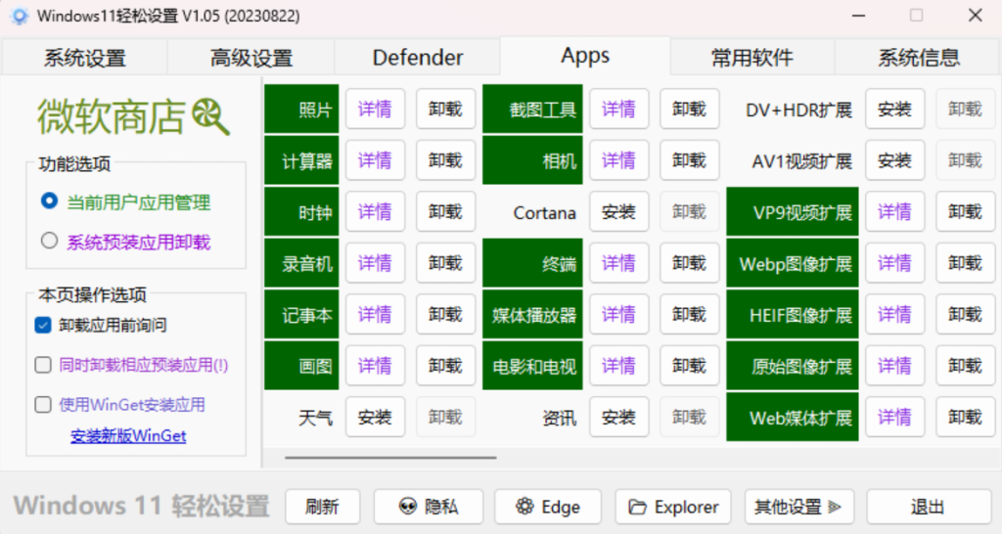The height and width of the screenshot is (534, 1002).
Task: Open the 隐私 button with alien icon
Action: 429,507
